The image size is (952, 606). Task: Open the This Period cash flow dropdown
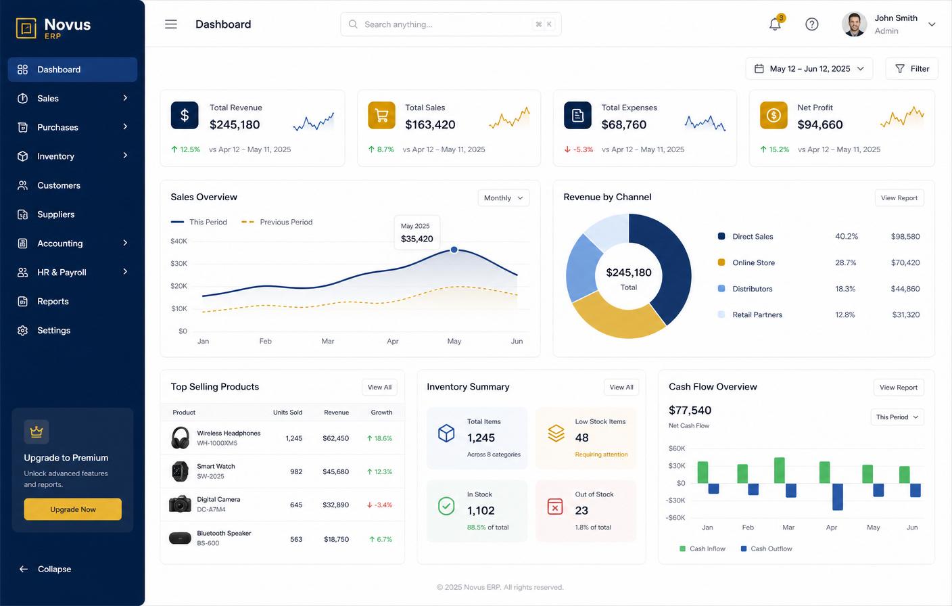[897, 417]
